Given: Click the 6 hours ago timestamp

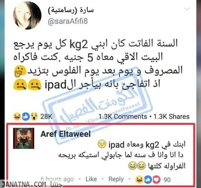Looking at the screenshot, I should (x=57, y=179).
